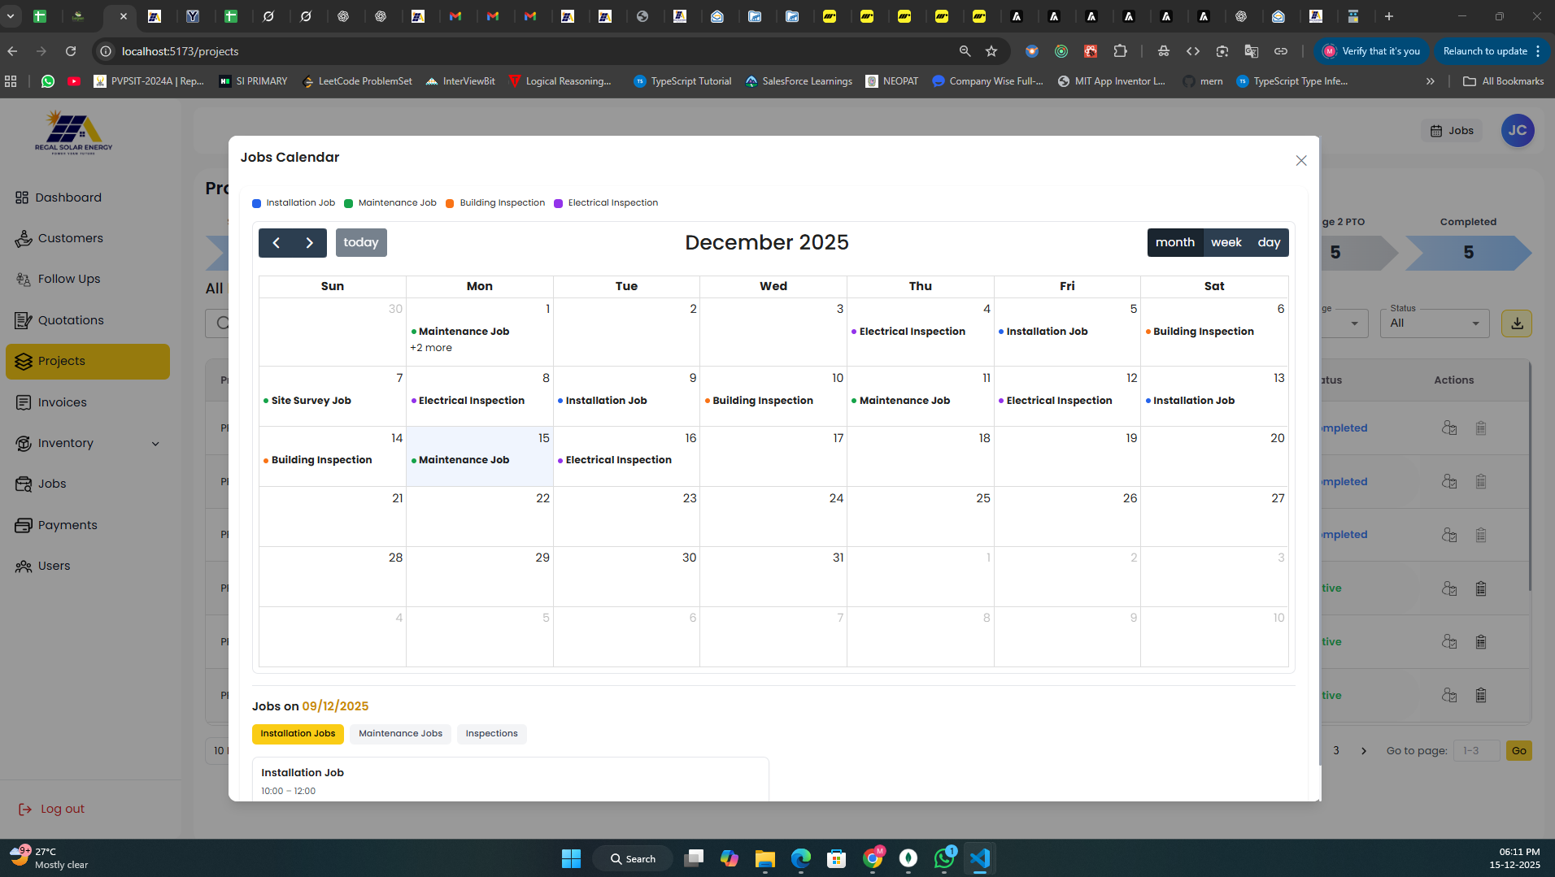The height and width of the screenshot is (877, 1555).
Task: Go to next month in calendar
Action: click(x=309, y=243)
